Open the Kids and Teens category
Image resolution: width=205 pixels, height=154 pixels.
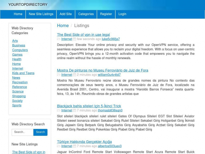(23, 73)
